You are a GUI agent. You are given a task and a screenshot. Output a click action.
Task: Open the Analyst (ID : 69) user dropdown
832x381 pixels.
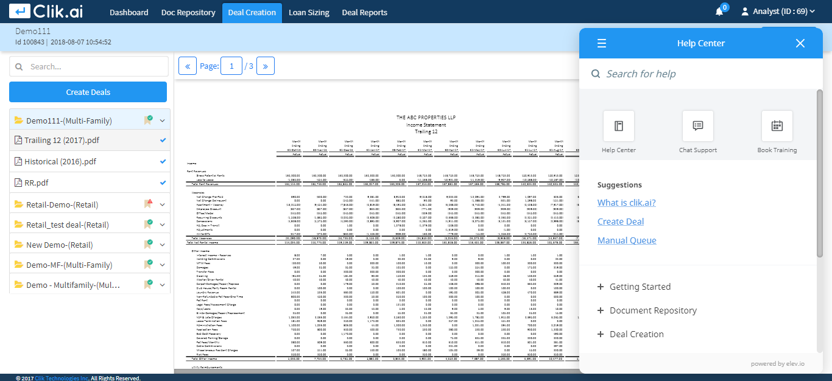point(778,12)
